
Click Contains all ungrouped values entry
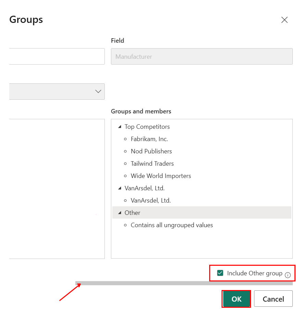coord(172,225)
